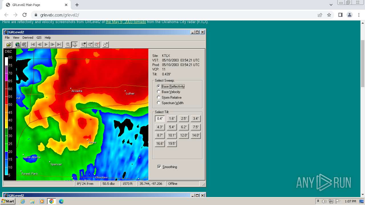365x205 pixels.
Task: Select the Base Velocity sweep
Action: [169, 92]
